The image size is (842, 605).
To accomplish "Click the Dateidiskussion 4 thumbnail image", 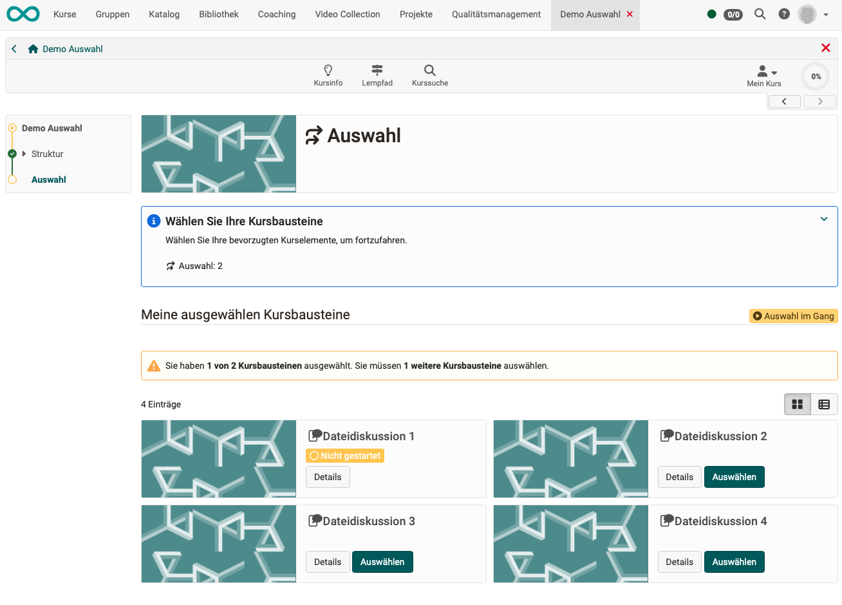I will [x=570, y=544].
